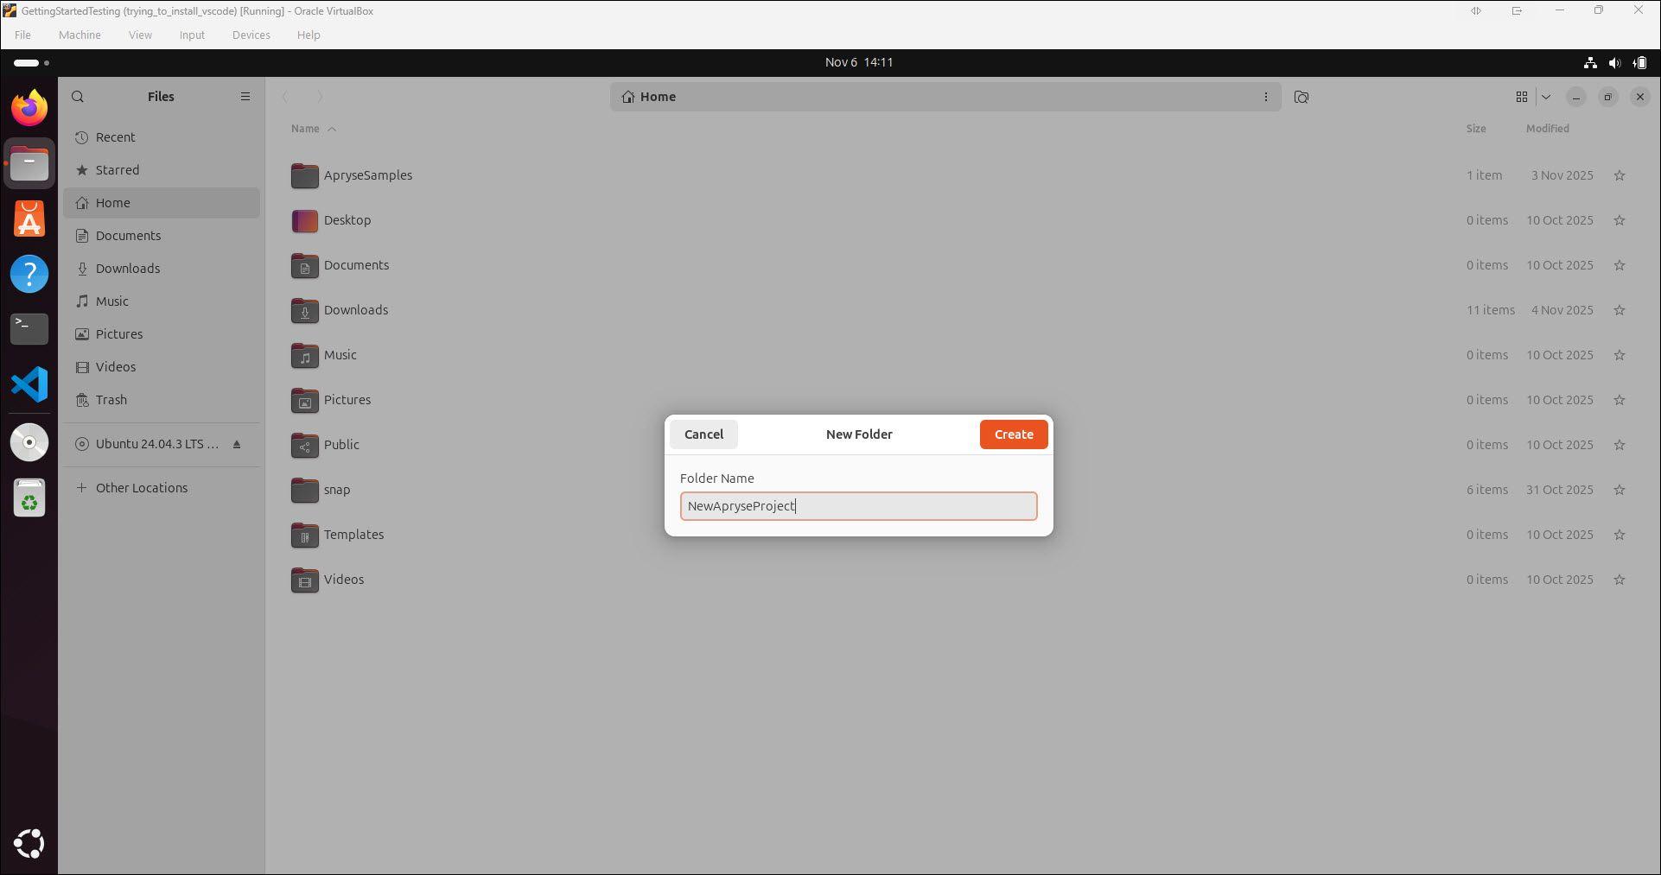The height and width of the screenshot is (875, 1661).
Task: Star the ApryseSamples folder
Action: (x=1619, y=175)
